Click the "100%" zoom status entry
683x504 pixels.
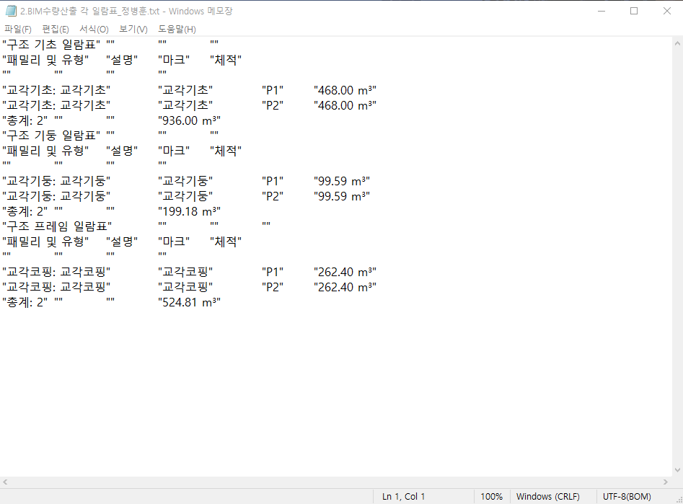pyautogui.click(x=491, y=497)
